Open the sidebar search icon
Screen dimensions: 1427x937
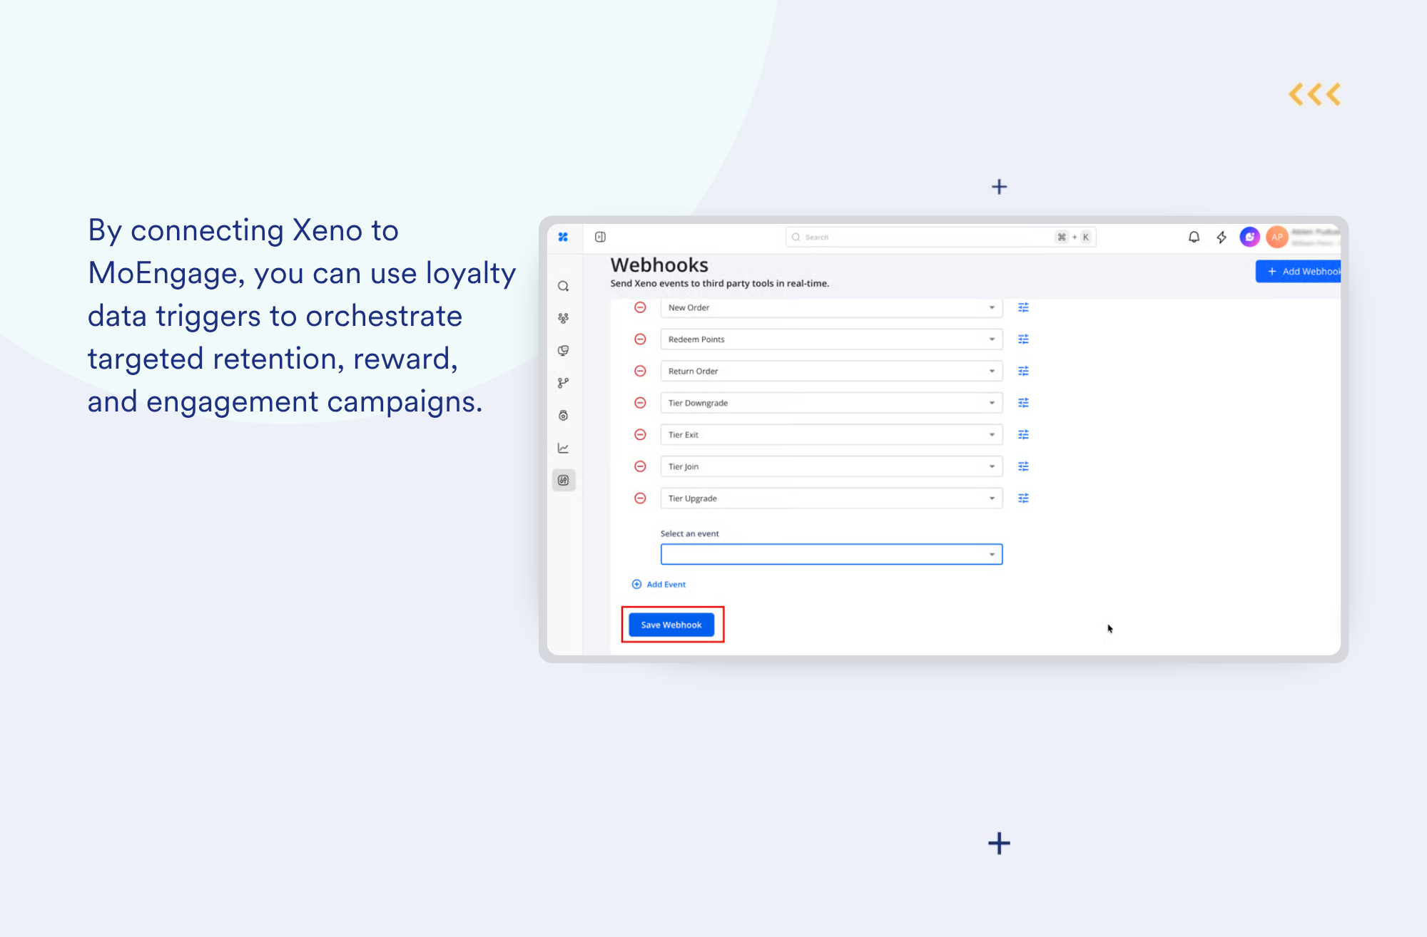tap(563, 286)
